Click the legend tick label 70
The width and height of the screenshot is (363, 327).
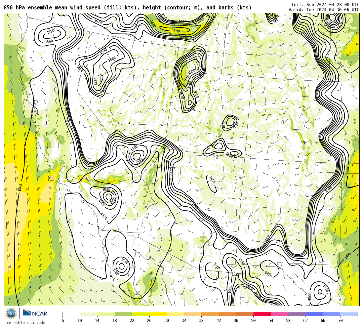click(340, 321)
